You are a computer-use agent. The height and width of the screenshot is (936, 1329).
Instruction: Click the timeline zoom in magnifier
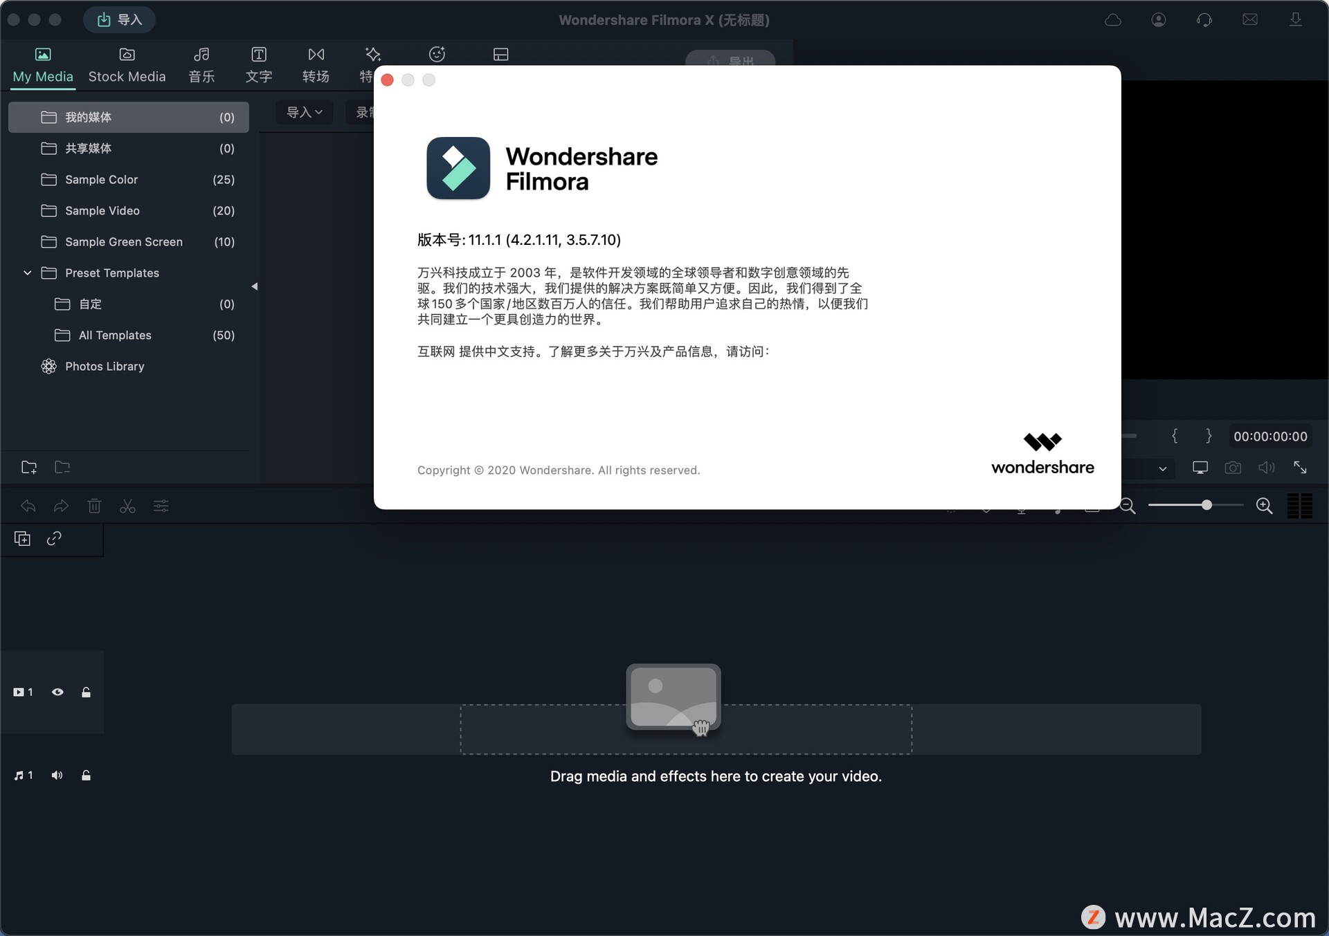(1264, 506)
